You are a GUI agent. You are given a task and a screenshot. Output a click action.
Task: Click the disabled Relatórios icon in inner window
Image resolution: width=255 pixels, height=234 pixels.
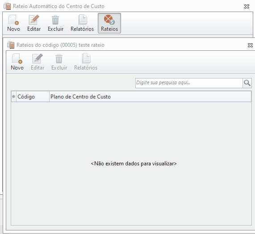[x=86, y=62]
